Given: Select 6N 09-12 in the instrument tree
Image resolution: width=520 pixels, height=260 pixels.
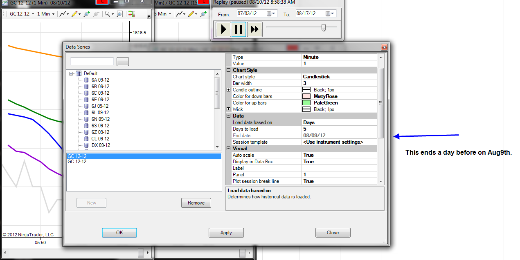Looking at the screenshot, I should (100, 119).
